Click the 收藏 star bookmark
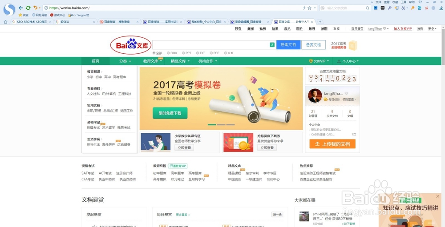The width and height of the screenshot is (445, 227). pyautogui.click(x=24, y=15)
